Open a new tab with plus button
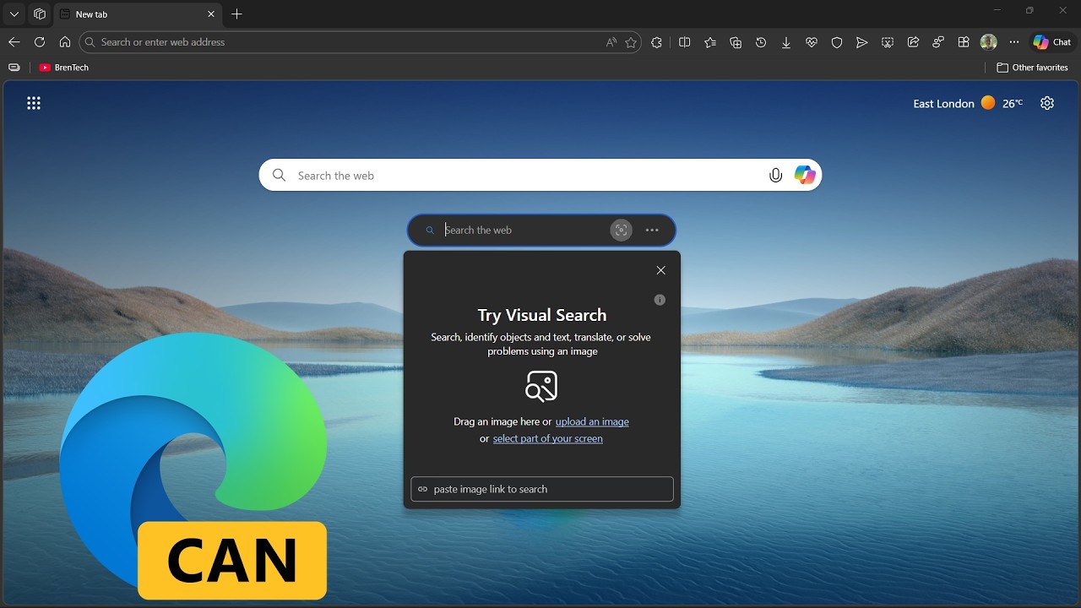This screenshot has width=1081, height=608. [237, 14]
